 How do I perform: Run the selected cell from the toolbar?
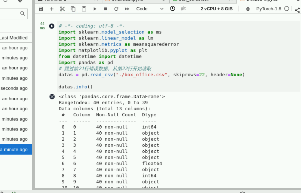coord(95,9)
